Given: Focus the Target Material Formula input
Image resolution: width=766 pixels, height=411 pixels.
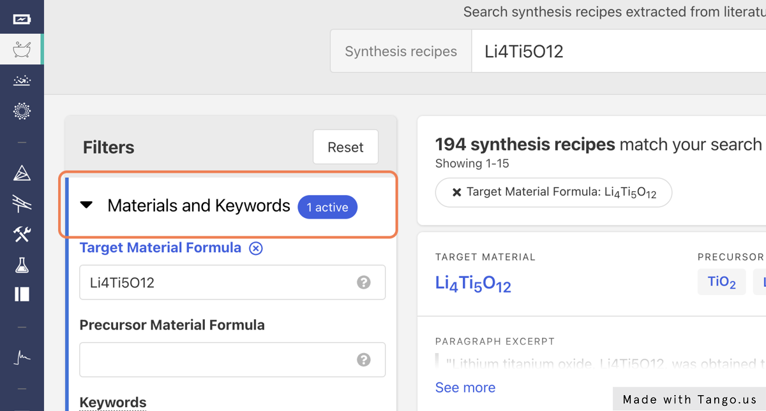Looking at the screenshot, I should click(x=232, y=282).
